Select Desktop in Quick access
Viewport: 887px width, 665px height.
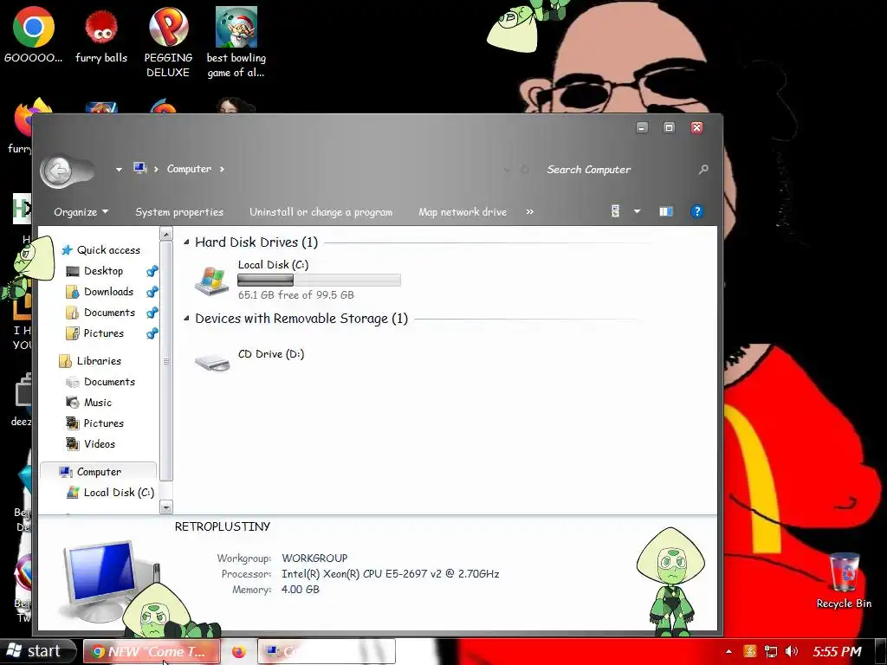103,271
